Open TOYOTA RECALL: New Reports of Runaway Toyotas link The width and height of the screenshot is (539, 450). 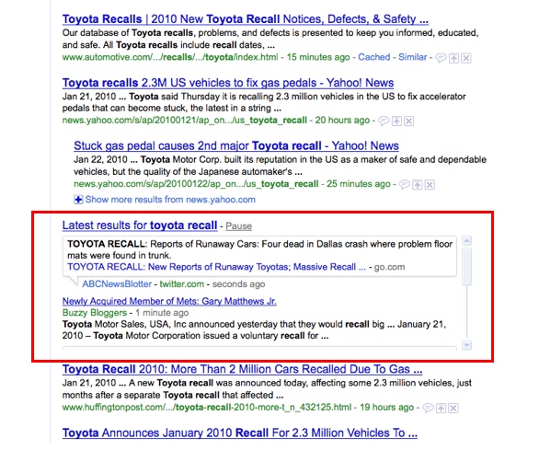216,267
